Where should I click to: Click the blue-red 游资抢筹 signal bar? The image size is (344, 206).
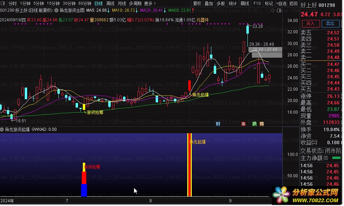(84, 180)
